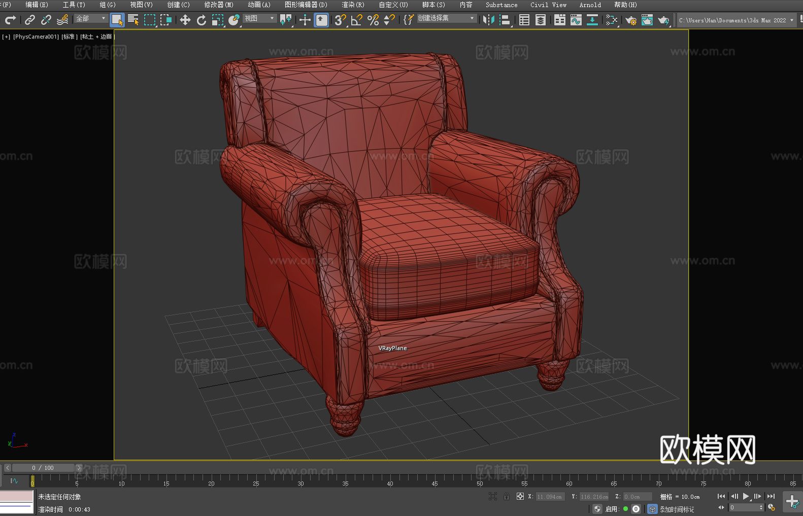803x516 pixels.
Task: Toggle the Angle Snap button
Action: click(x=357, y=20)
